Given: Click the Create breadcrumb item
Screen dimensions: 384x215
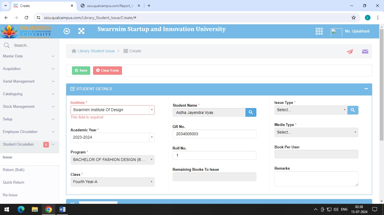Looking at the screenshot, I should click(x=132, y=51).
